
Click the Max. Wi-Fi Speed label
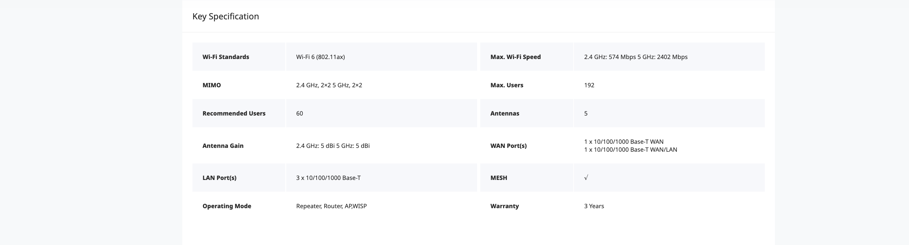click(x=515, y=57)
